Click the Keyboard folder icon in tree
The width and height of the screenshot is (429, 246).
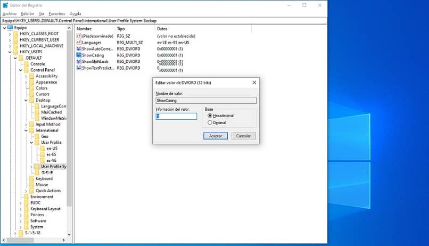(x=32, y=178)
